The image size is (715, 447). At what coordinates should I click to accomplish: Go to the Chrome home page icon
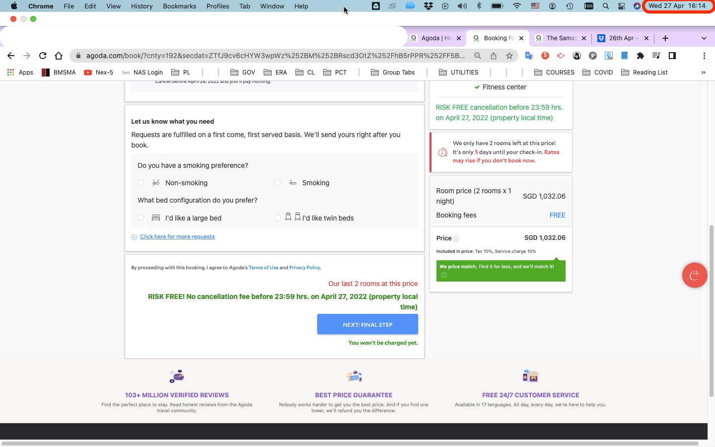(x=59, y=56)
